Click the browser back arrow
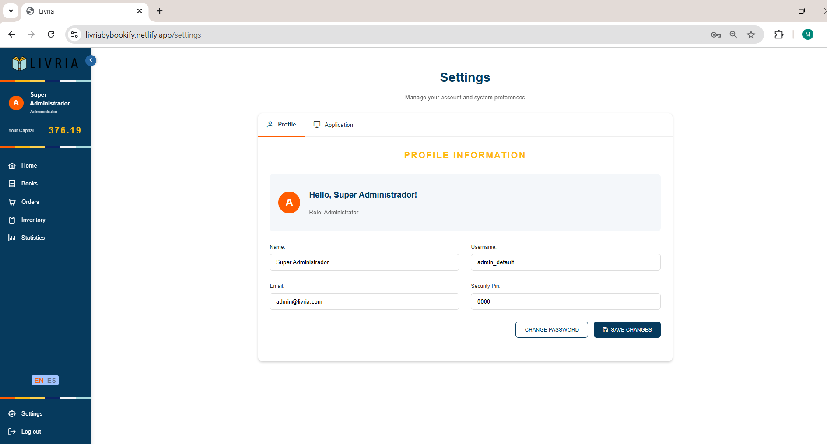 12,35
